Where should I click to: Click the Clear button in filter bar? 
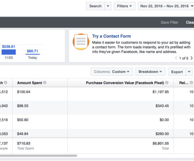[x=190, y=22]
